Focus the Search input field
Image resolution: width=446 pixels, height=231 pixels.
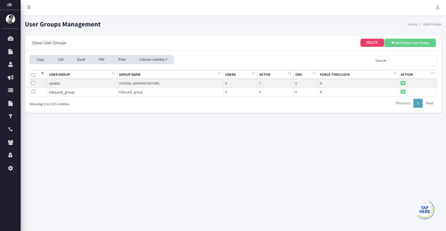point(413,61)
